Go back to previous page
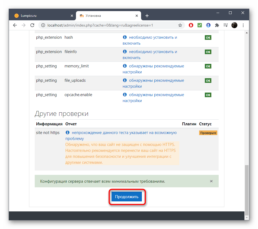This screenshot has height=229, width=258. [x=15, y=25]
